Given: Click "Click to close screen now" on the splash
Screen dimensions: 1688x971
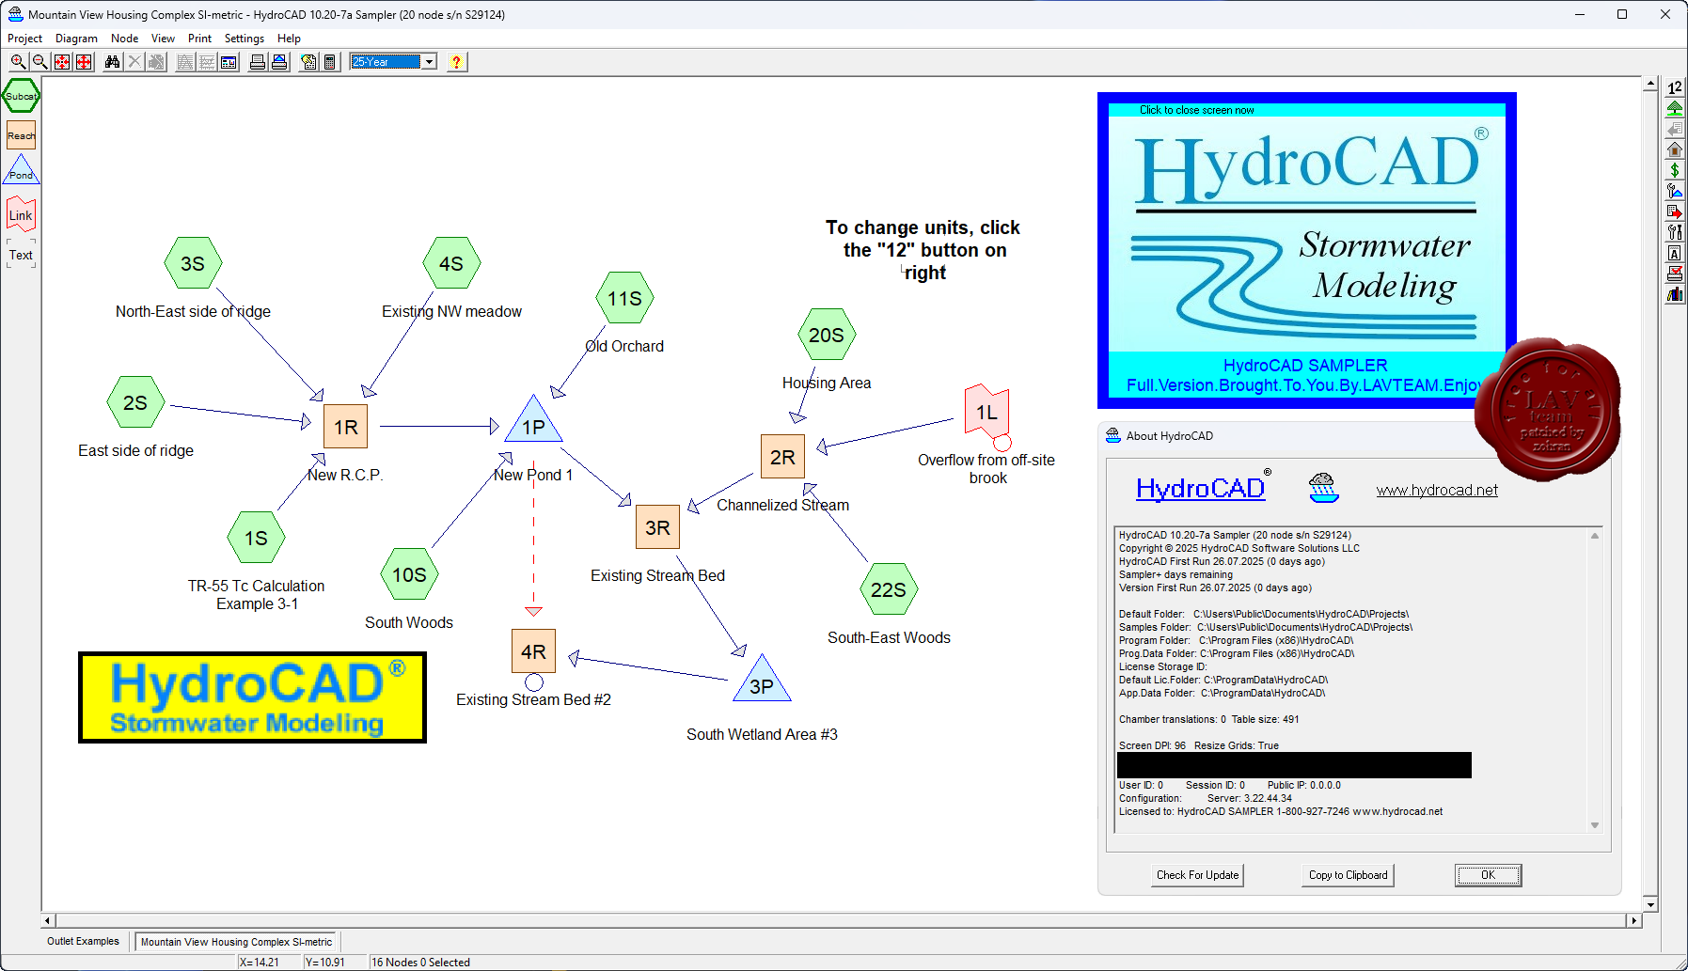Looking at the screenshot, I should pyautogui.click(x=1196, y=110).
